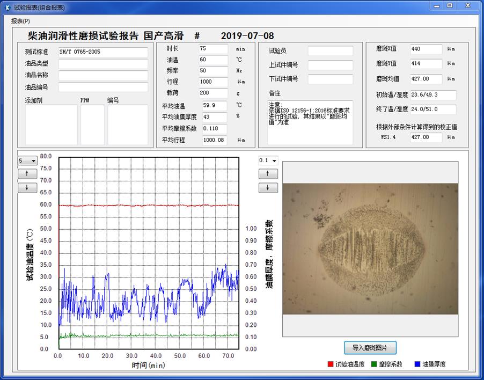
Task: Click the 平均油温 field showing 59.9
Action: [215, 106]
